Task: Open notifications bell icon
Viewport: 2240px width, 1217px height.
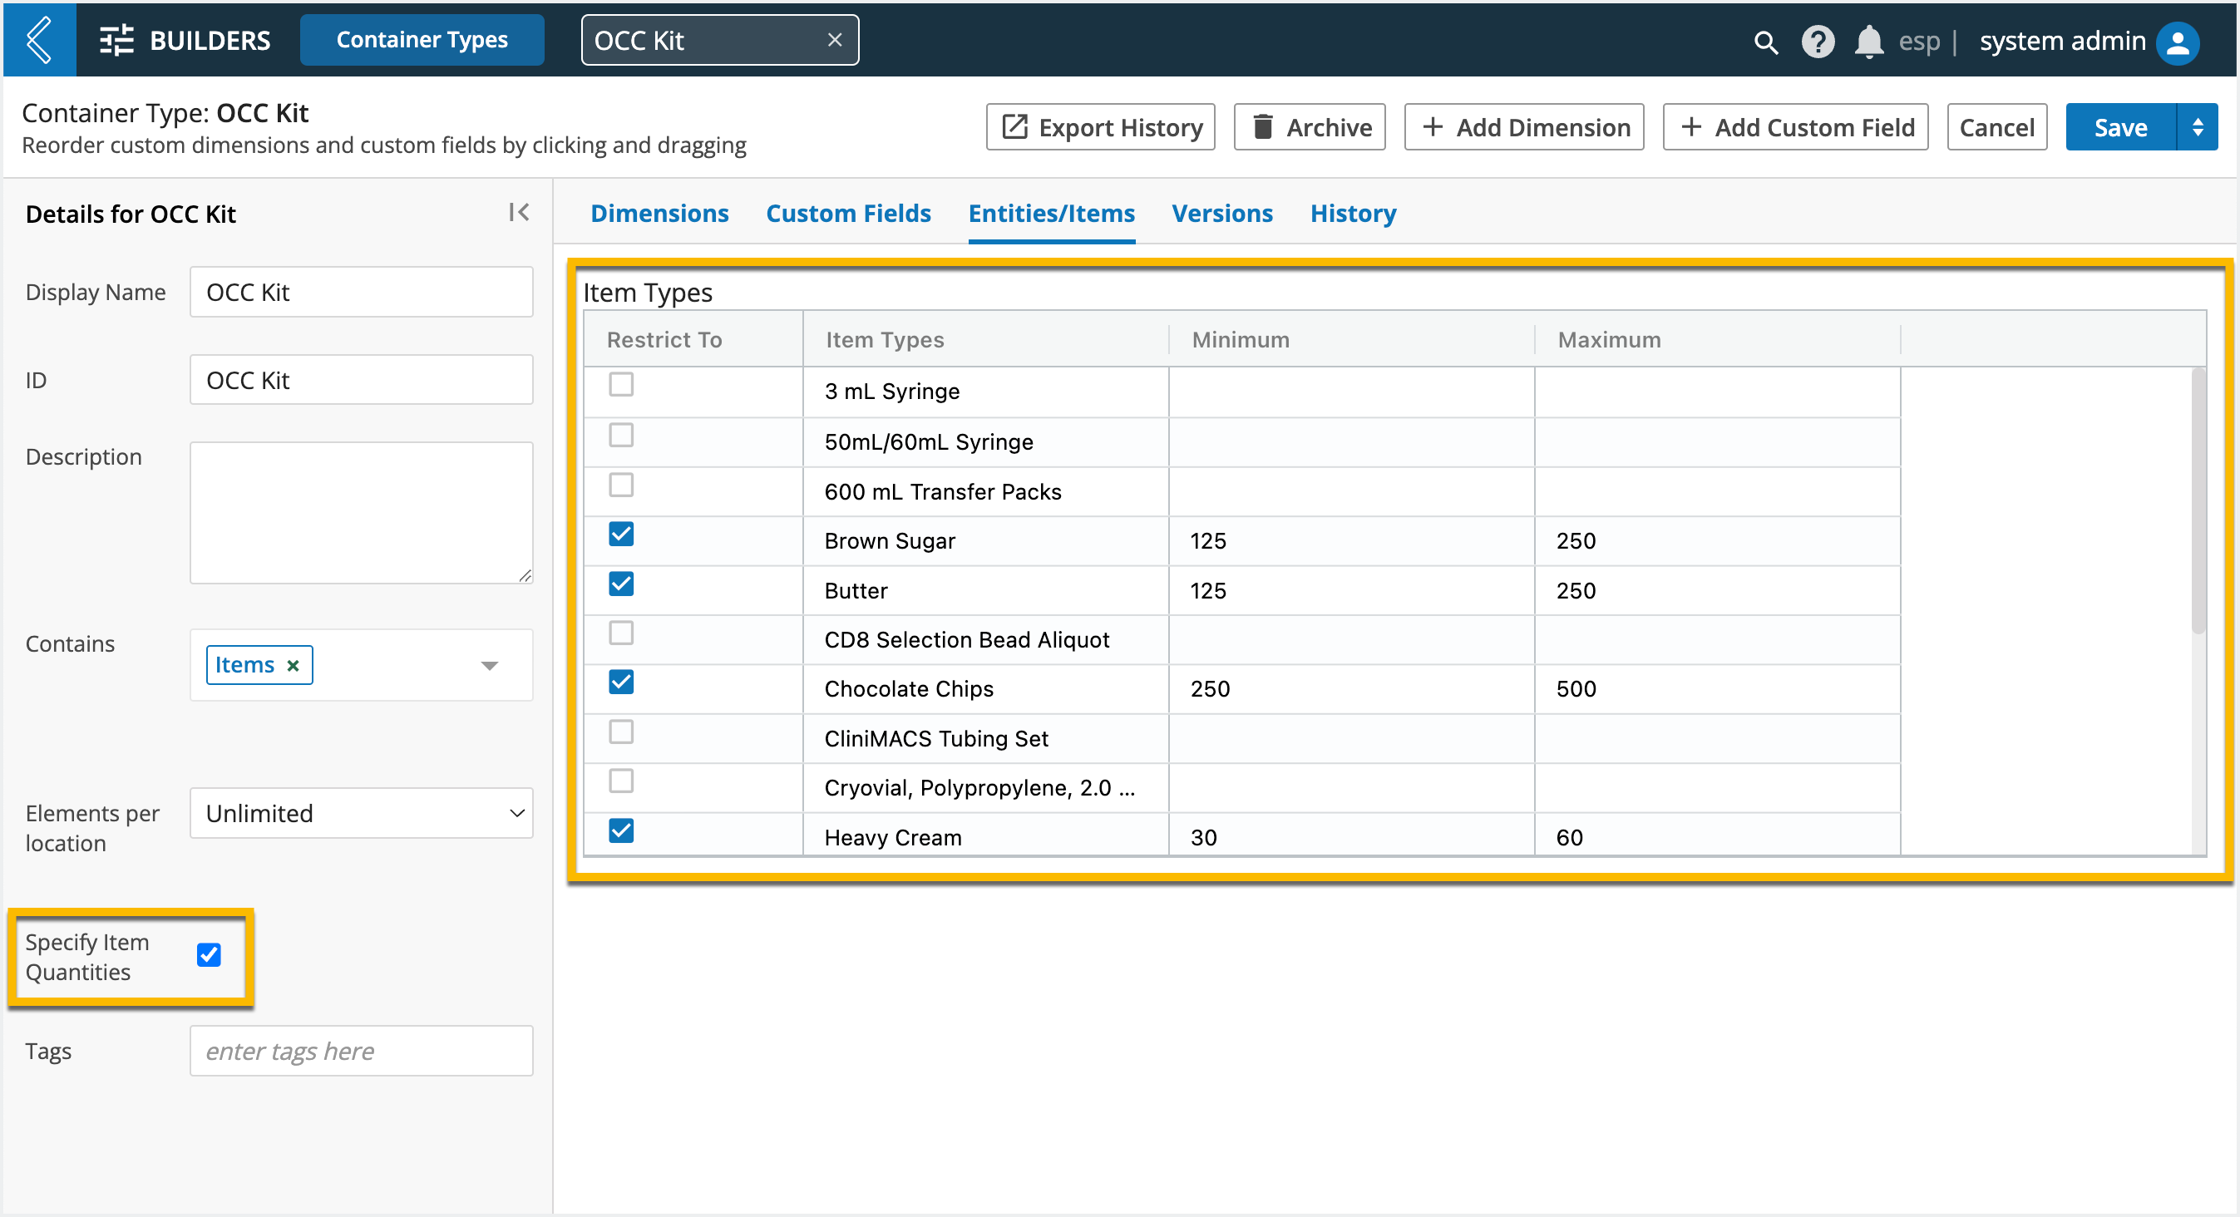Action: click(1868, 42)
